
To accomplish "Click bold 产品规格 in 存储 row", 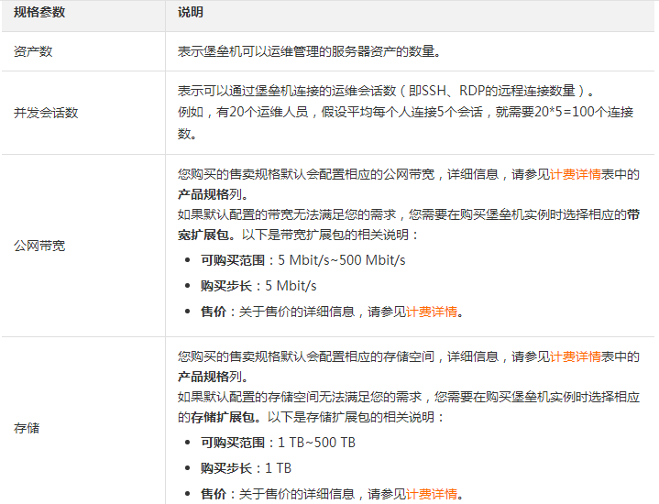I will click(x=203, y=377).
